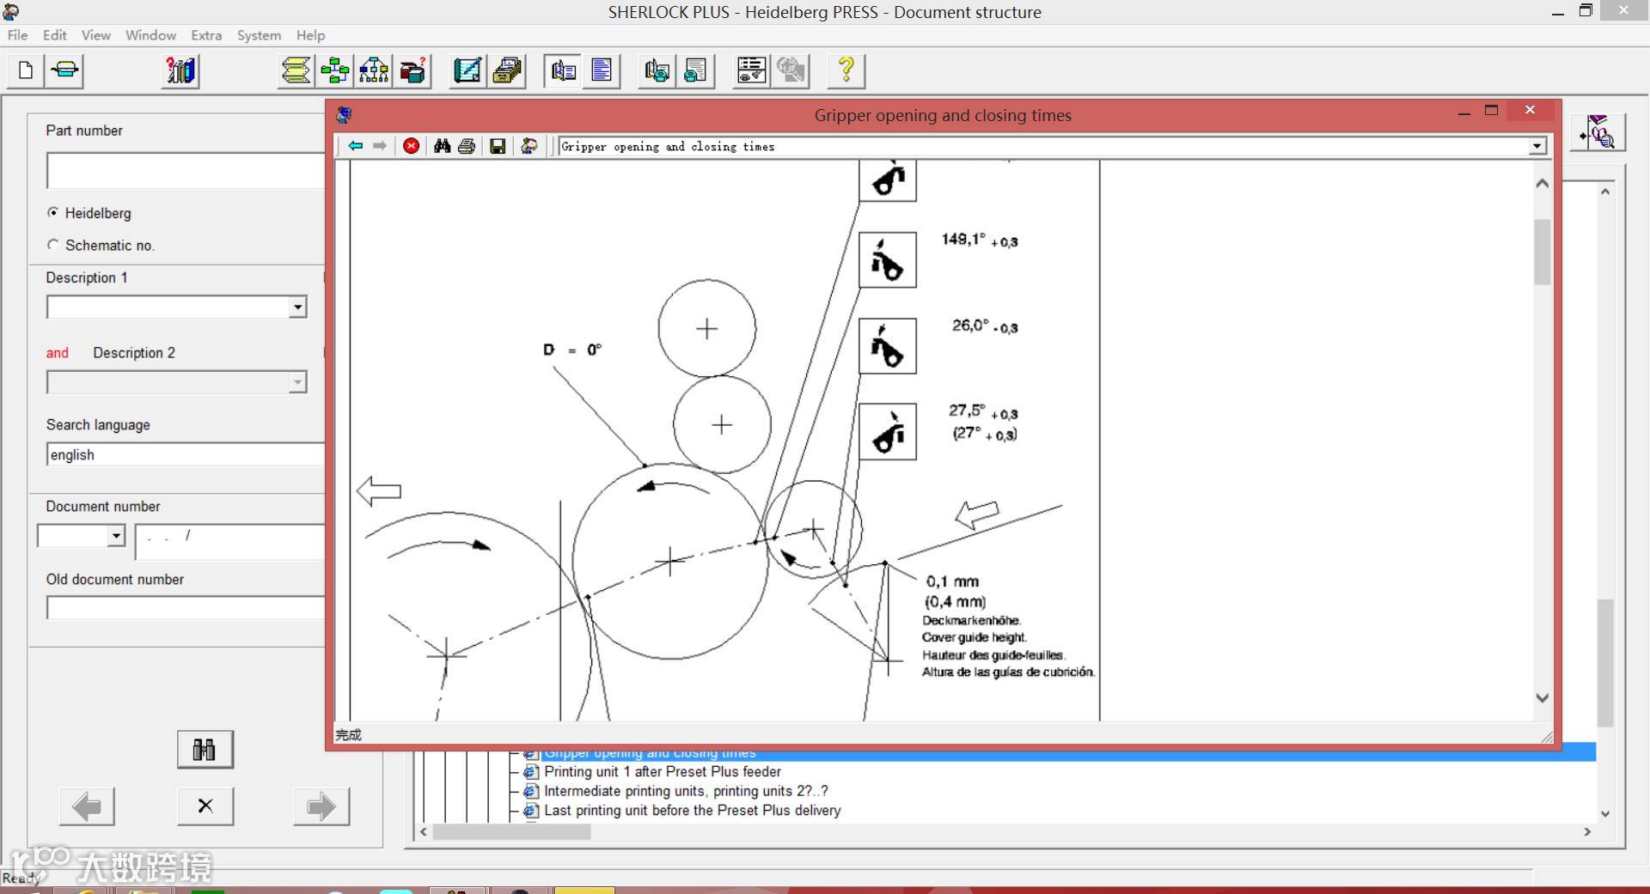Screen dimensions: 1650x894
Task: Open the books with question mark icon
Action: 180,70
